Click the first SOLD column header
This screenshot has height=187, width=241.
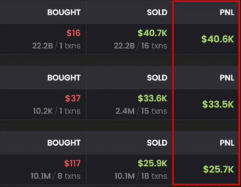coord(157,12)
